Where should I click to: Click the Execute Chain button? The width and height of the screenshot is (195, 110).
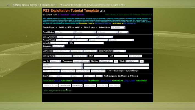(65, 85)
